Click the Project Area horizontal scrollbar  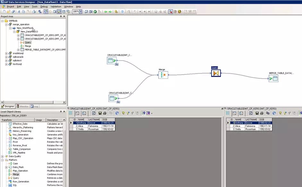click(x=33, y=102)
